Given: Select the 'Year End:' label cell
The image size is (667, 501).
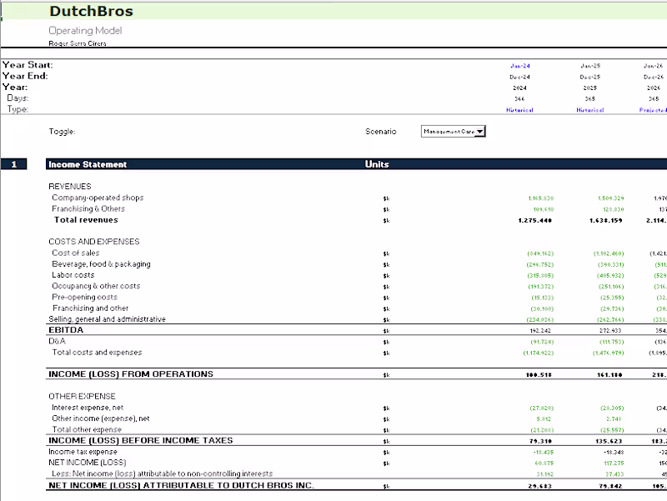Looking at the screenshot, I should click(x=25, y=76).
